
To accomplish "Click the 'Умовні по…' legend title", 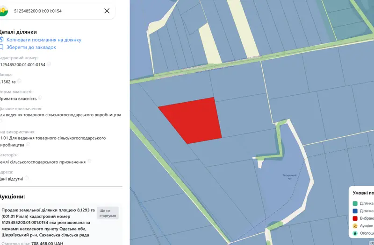I will click(363, 193).
